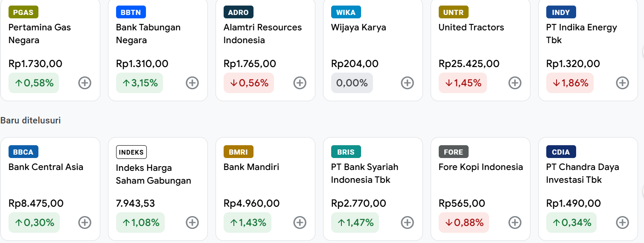Open the Alamtri Resources Indonesia stock
This screenshot has width=644, height=243.
pyautogui.click(x=262, y=34)
